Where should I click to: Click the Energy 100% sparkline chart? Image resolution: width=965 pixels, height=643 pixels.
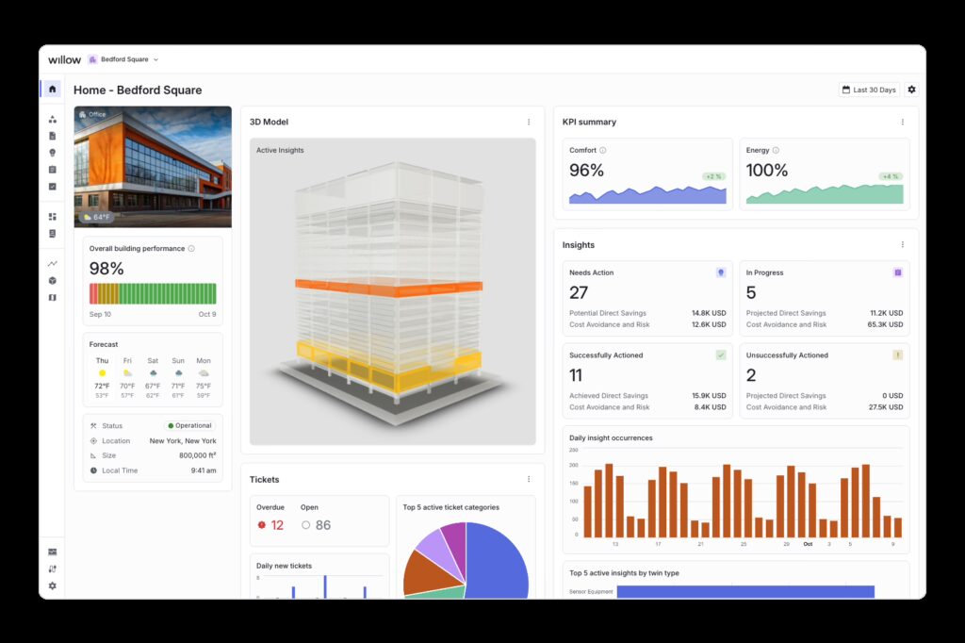coord(825,194)
